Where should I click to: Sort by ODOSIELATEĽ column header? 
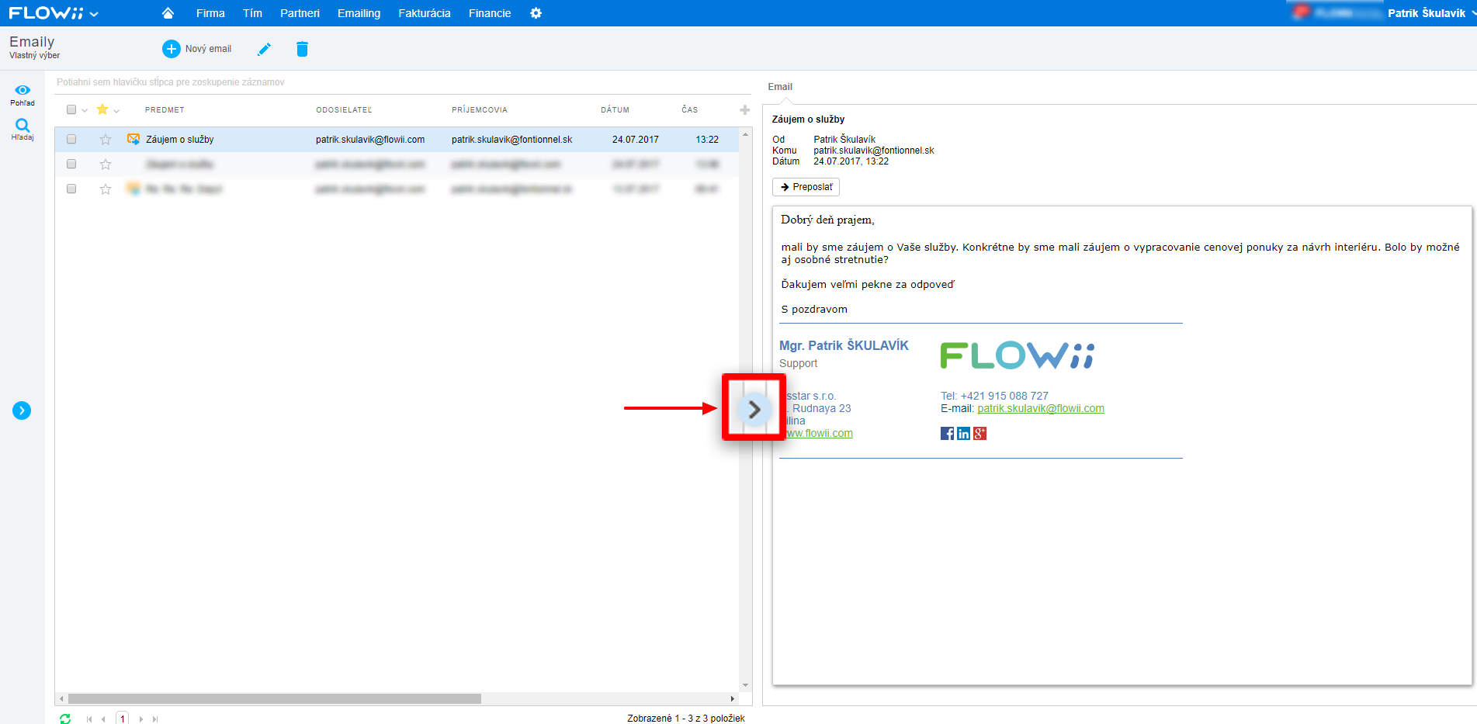click(344, 110)
